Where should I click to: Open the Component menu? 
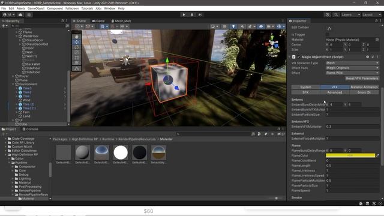point(55,8)
